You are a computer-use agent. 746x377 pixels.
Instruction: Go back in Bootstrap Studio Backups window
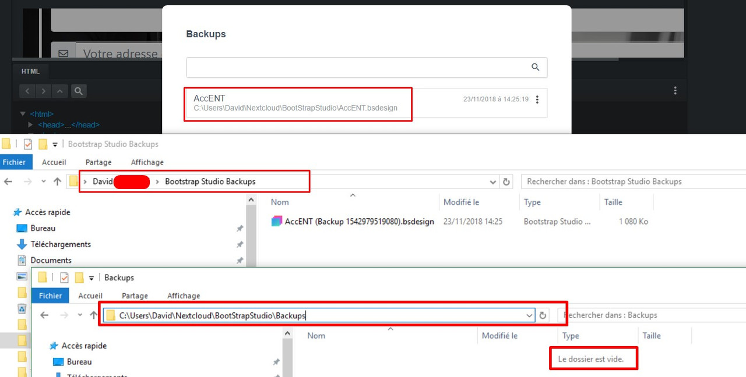[x=8, y=182]
